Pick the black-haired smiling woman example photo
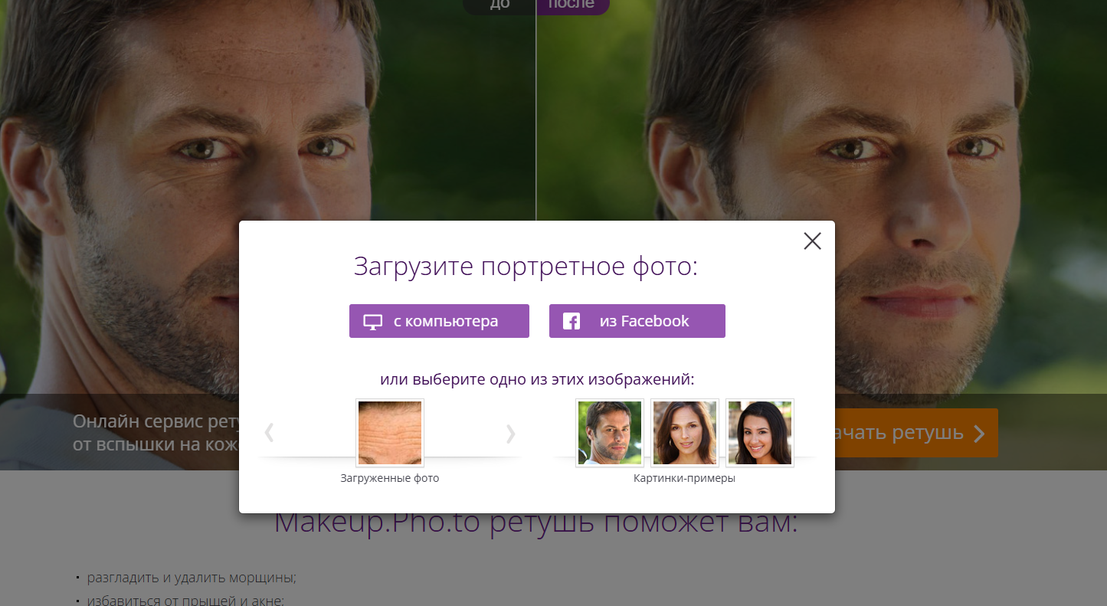 [760, 433]
